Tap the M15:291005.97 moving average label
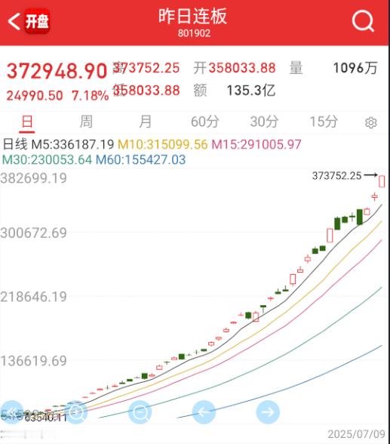The height and width of the screenshot is (444, 390). tap(256, 144)
